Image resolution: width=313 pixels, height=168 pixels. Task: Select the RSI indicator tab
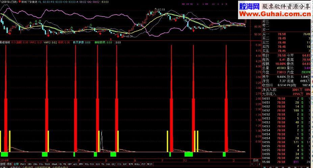point(98,164)
